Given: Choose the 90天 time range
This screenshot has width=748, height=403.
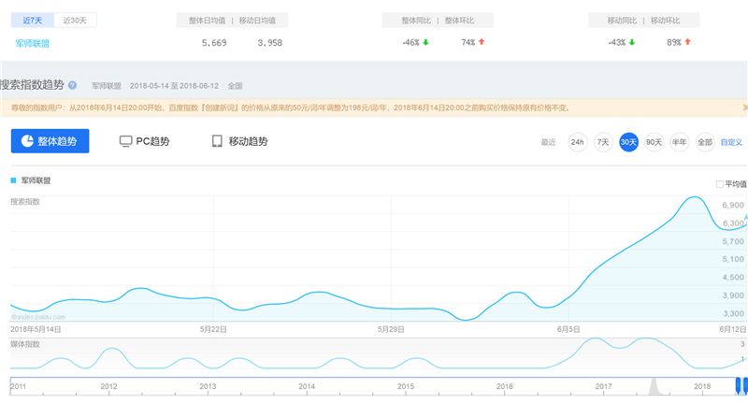Looking at the screenshot, I should (x=654, y=142).
